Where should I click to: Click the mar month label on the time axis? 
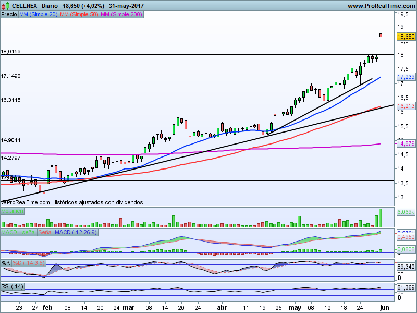129,307
